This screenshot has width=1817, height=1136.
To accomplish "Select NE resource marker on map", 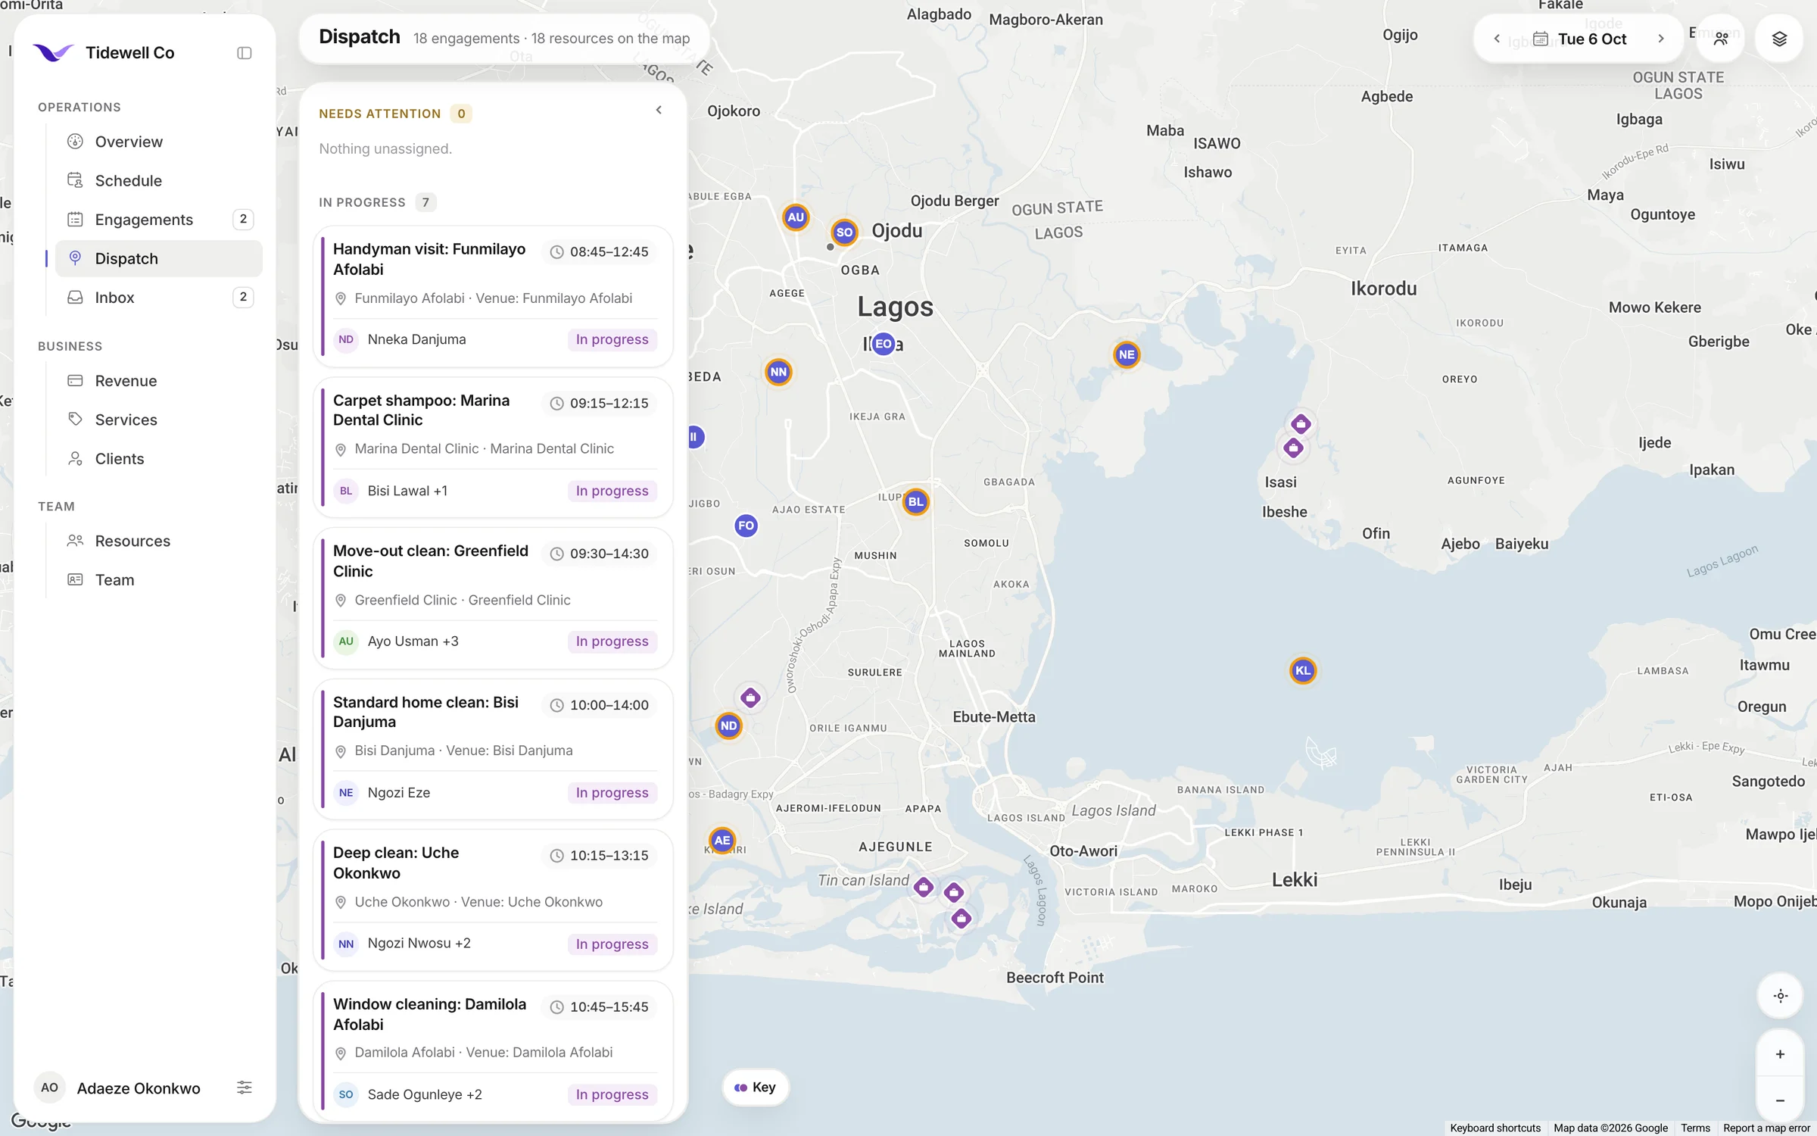I will pyautogui.click(x=1127, y=354).
